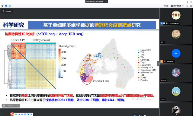Open the Sogou toolbox grid icon
Image resolution: width=193 pixels, height=116 pixels.
point(31,114)
